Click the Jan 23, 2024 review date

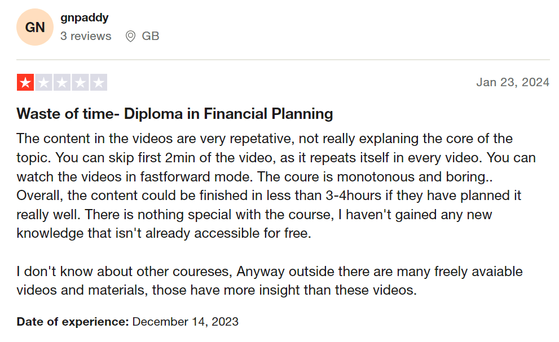(512, 82)
